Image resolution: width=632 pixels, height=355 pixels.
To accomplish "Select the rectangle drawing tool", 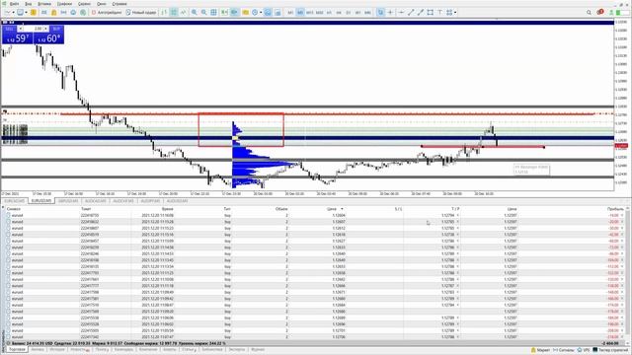I will point(431,13).
